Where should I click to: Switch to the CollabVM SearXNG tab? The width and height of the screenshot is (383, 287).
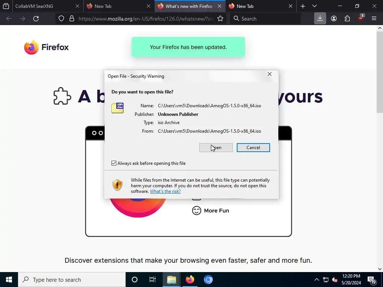(46, 6)
